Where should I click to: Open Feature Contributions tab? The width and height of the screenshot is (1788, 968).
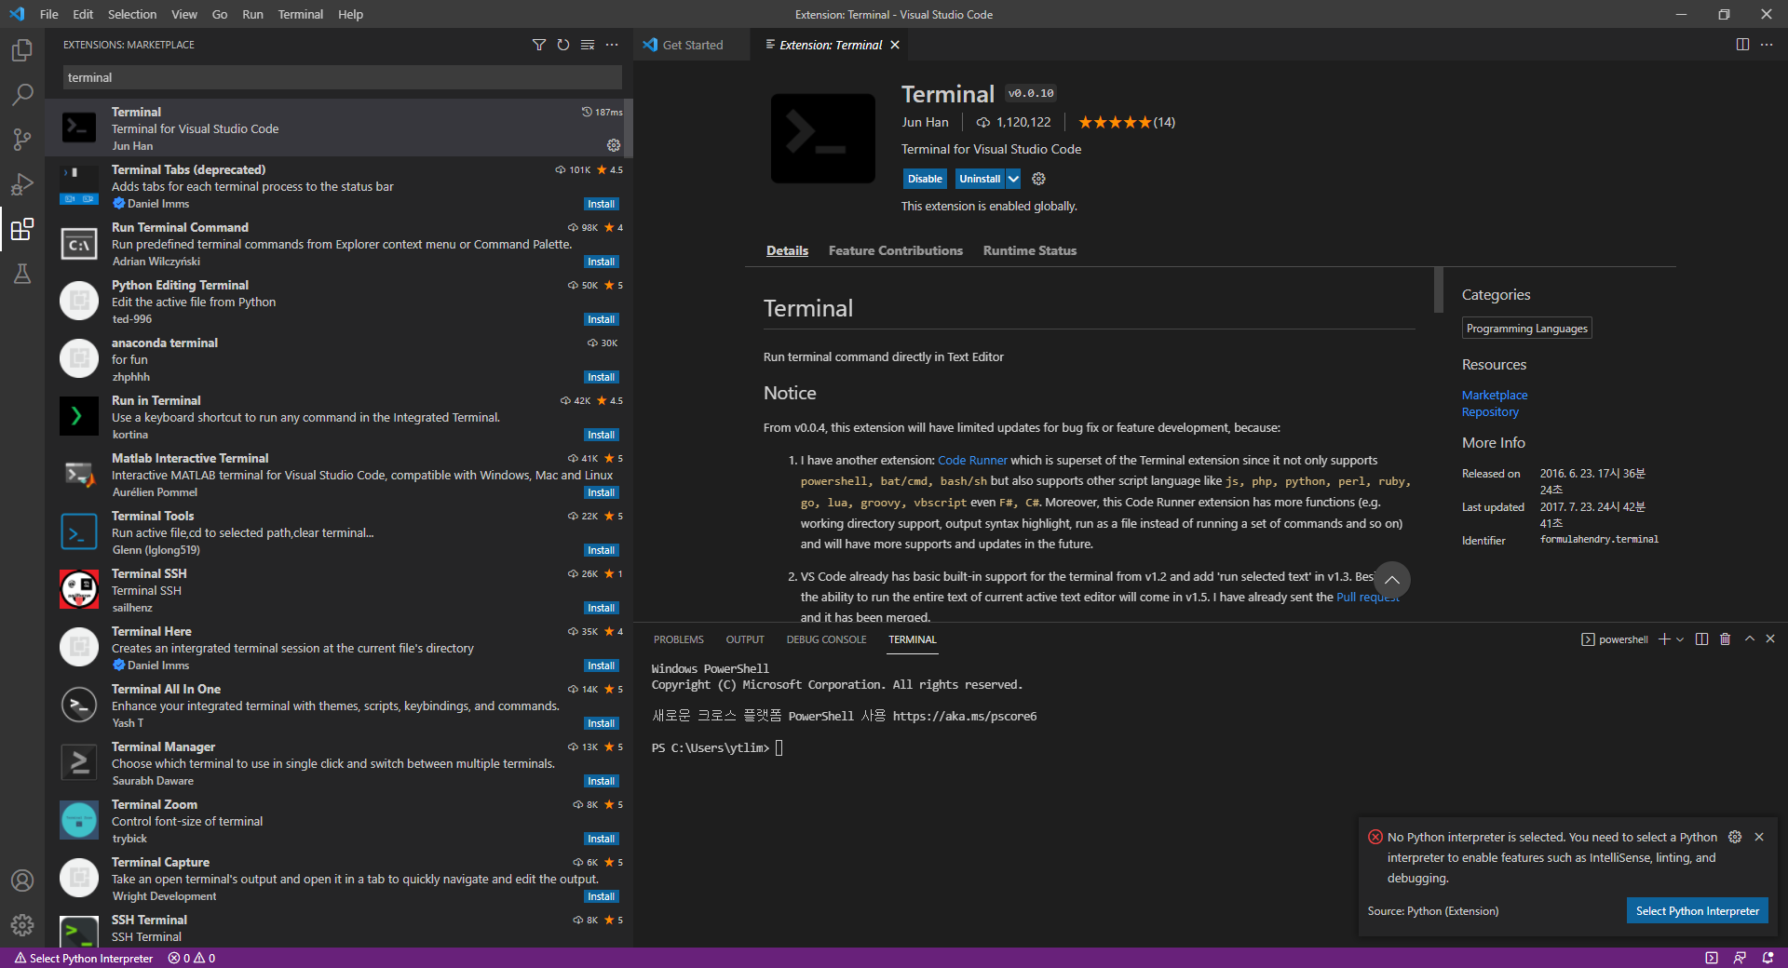click(x=896, y=250)
